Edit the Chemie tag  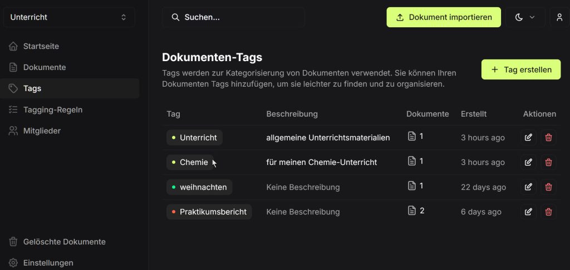tap(528, 162)
